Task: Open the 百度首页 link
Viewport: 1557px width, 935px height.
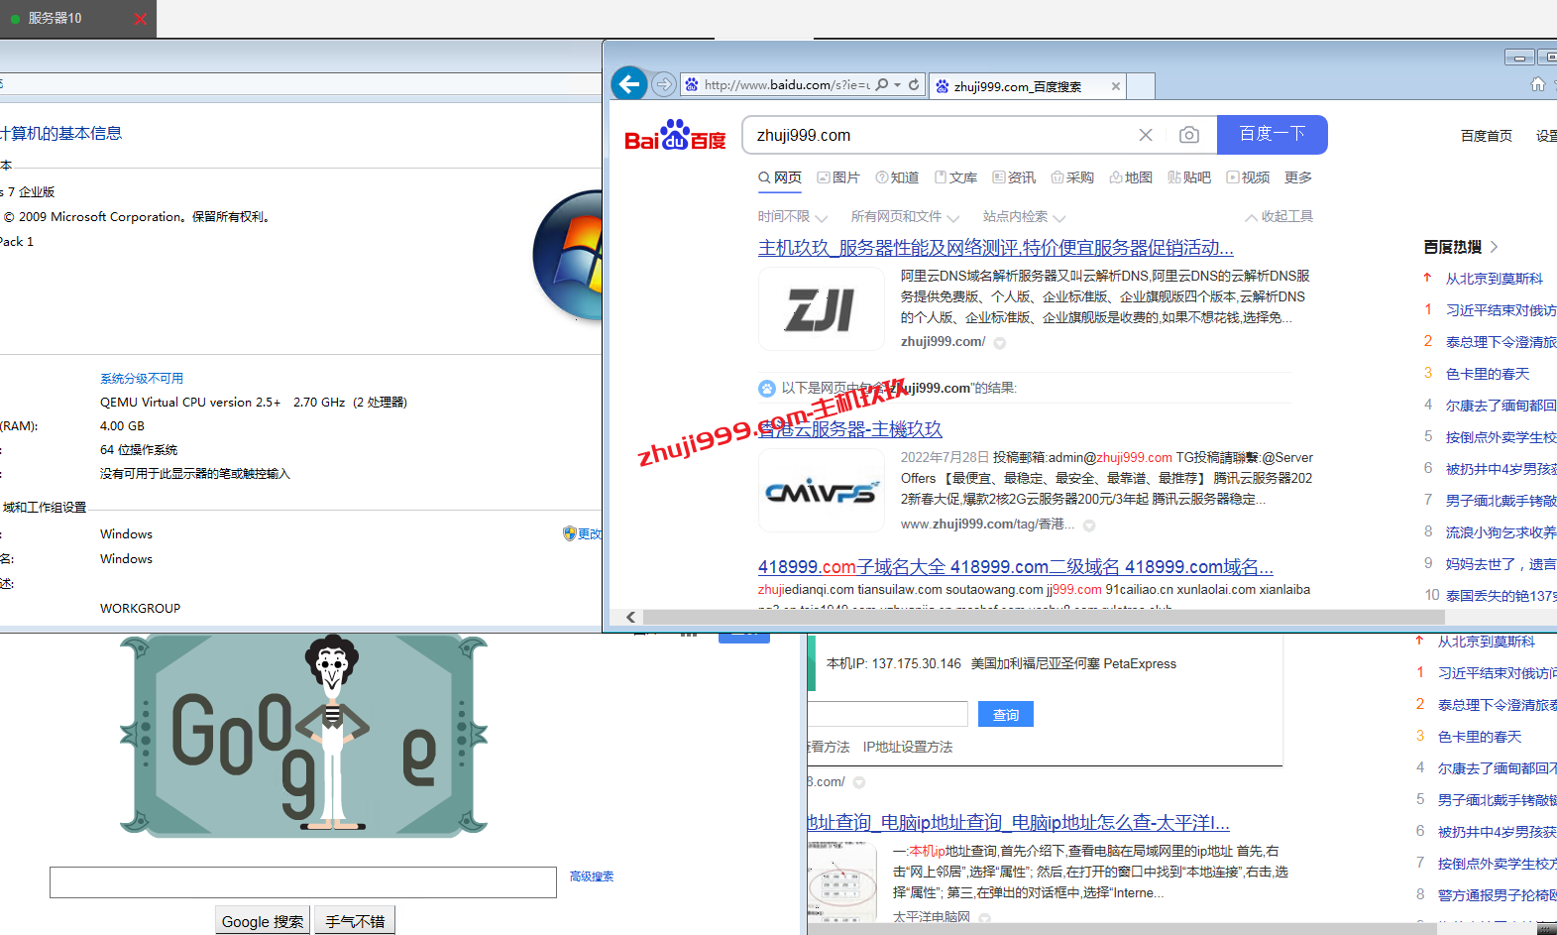Action: 1486,136
